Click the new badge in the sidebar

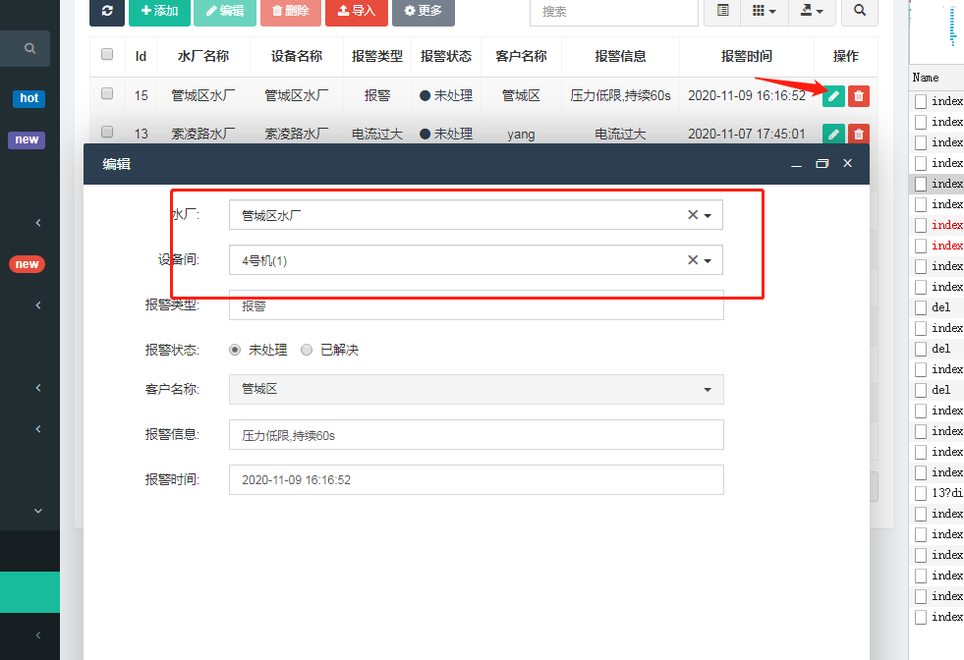tap(26, 139)
